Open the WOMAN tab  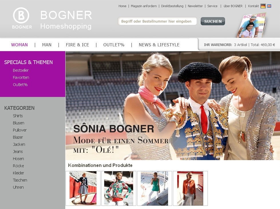(x=19, y=45)
